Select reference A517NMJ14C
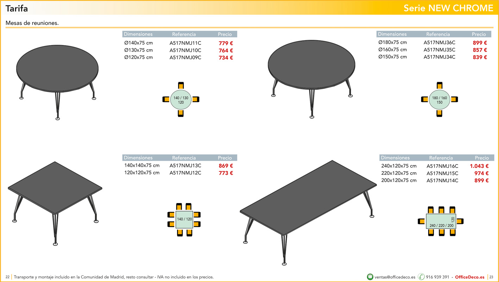Image resolution: width=499 pixels, height=282 pixels. (x=442, y=180)
